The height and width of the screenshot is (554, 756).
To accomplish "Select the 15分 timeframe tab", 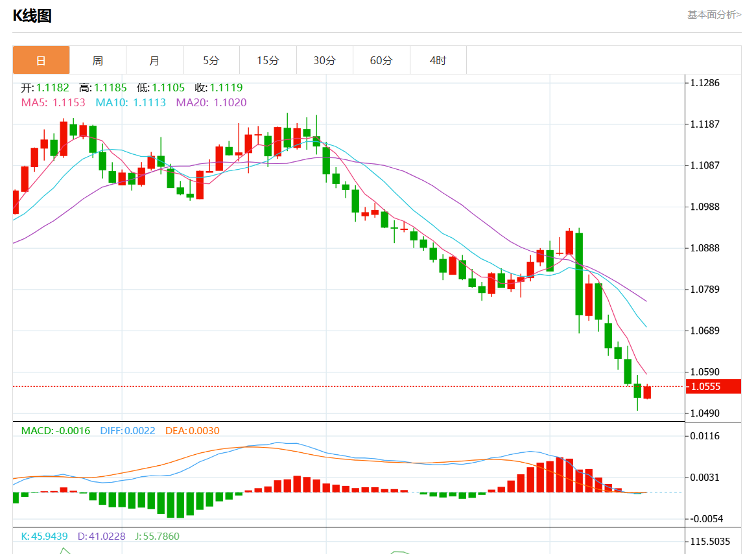I will click(268, 60).
